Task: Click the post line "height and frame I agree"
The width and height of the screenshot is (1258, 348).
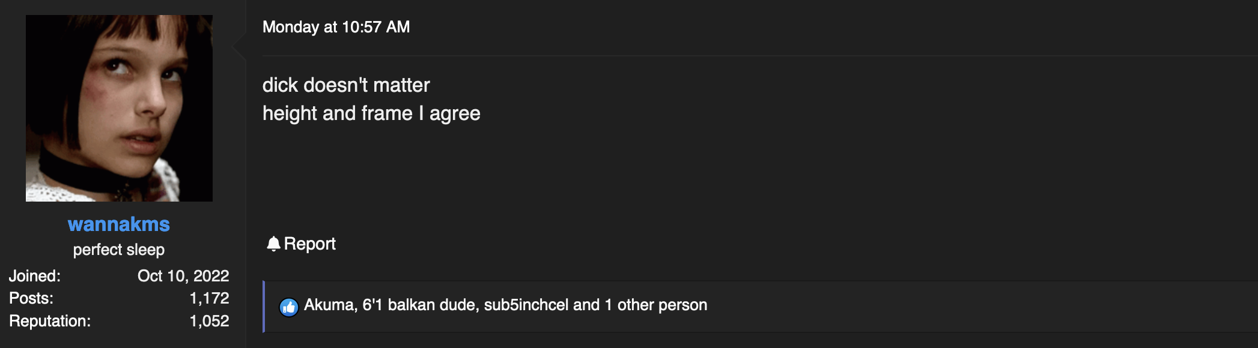Action: tap(371, 113)
